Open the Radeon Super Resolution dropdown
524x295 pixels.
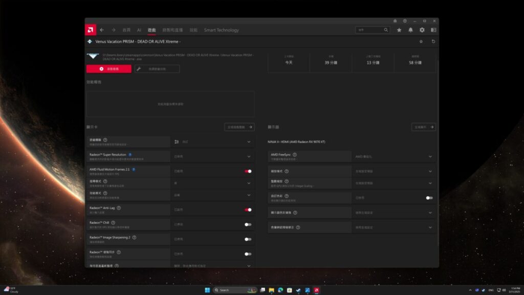pos(212,157)
